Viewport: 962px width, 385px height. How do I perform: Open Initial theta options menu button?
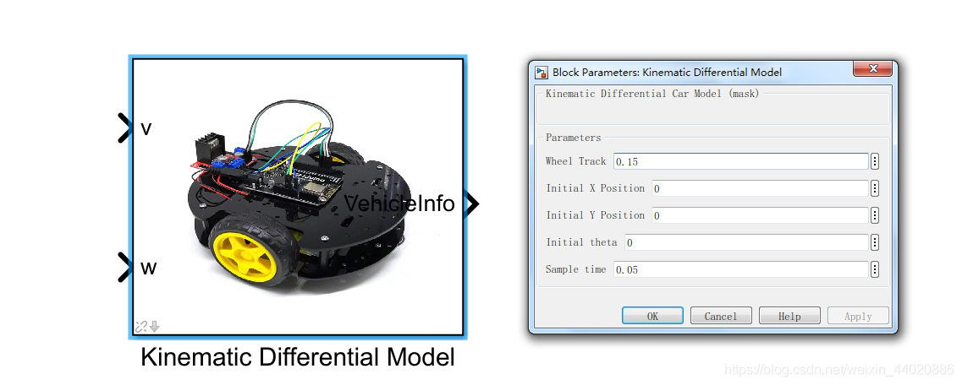[x=875, y=242]
